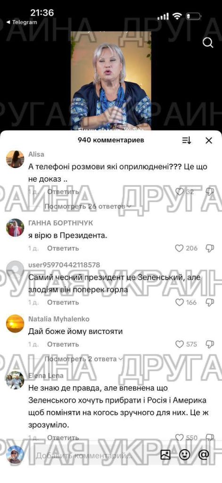This screenshot has width=222, height=483.
Task: Open Alisa's profile avatar
Action: coord(15,159)
